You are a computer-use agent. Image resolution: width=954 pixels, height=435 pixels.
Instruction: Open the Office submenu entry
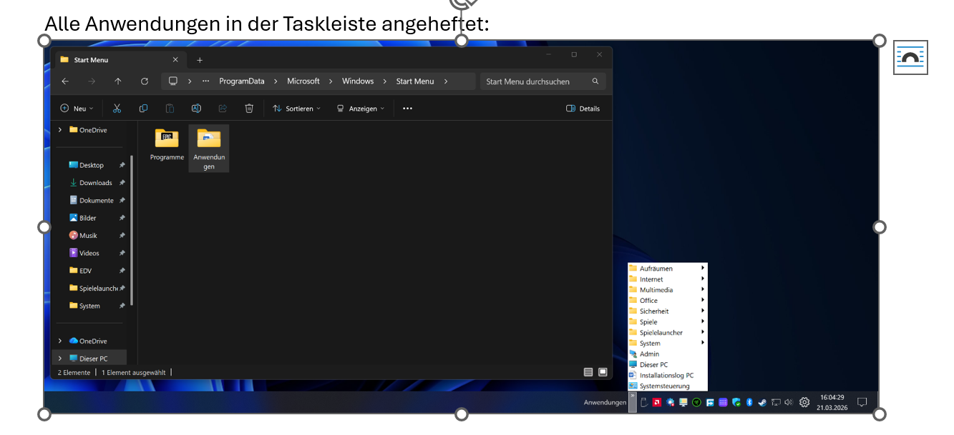click(x=667, y=301)
